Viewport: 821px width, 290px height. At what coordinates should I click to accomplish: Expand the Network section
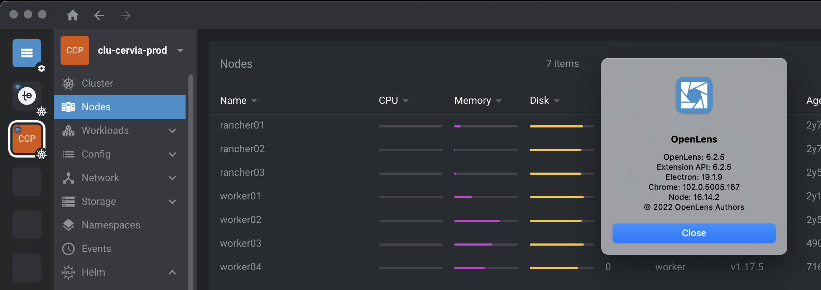[x=173, y=178]
